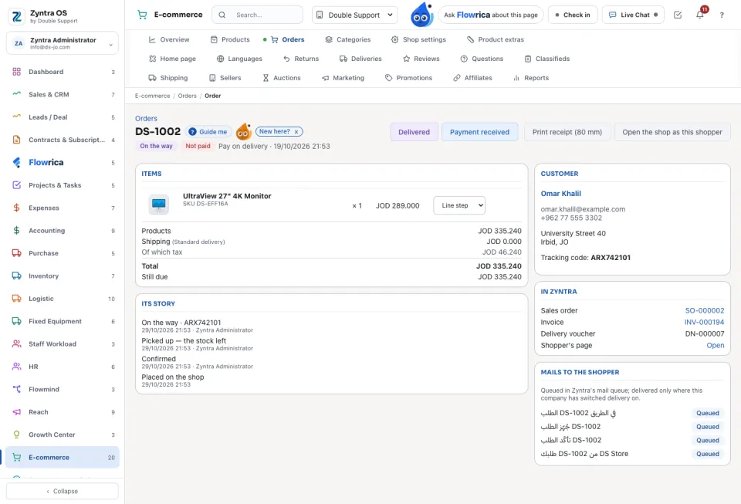The image size is (741, 504).
Task: Open the Affiliates tab
Action: tap(472, 78)
